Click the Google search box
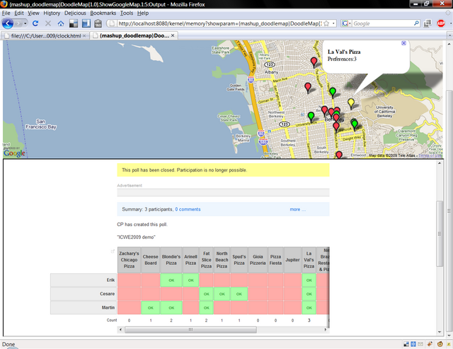This screenshot has width=453, height=349. (x=382, y=23)
